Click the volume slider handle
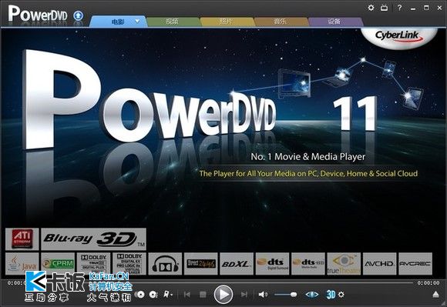Screen dimensions: 447x307 pyautogui.click(x=294, y=295)
